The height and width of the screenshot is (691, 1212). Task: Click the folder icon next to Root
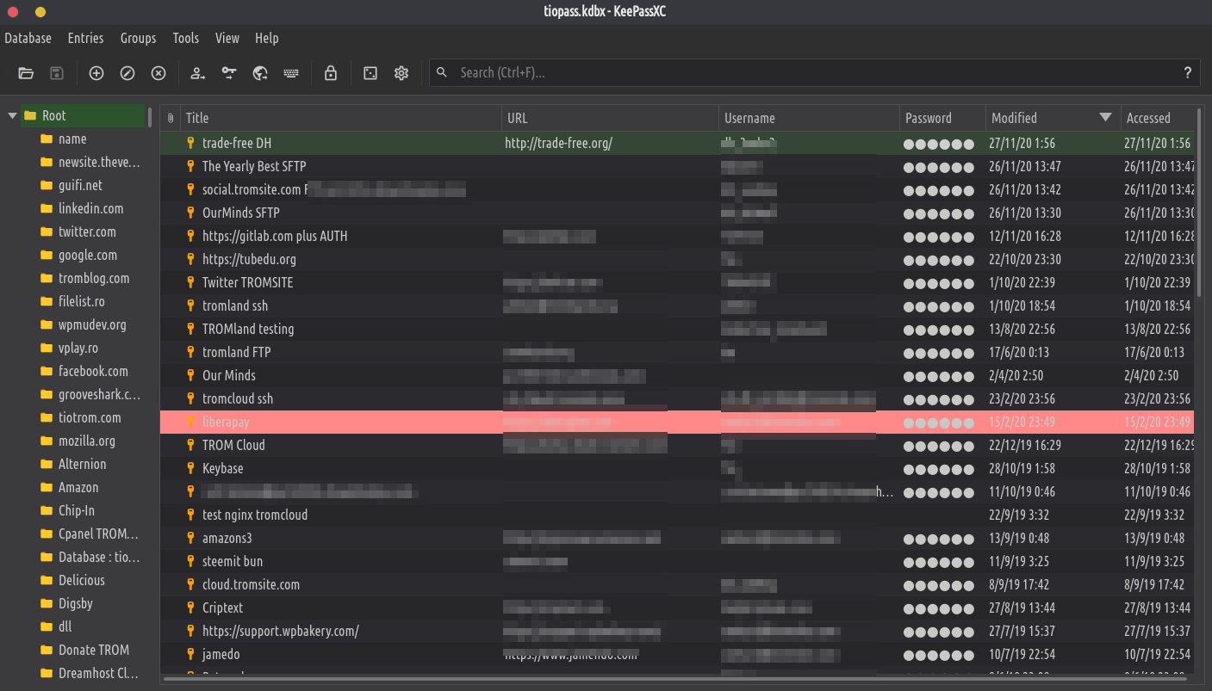[30, 115]
